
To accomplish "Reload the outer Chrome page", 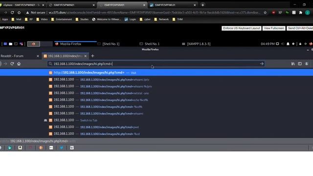I will (x=12, y=12).
